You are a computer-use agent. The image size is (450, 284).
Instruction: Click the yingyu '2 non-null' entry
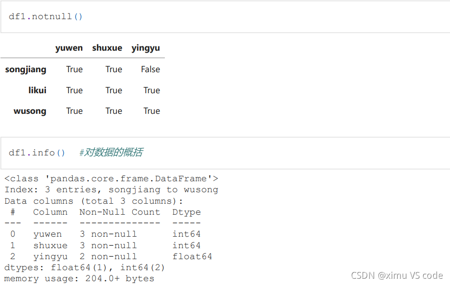[x=108, y=257]
